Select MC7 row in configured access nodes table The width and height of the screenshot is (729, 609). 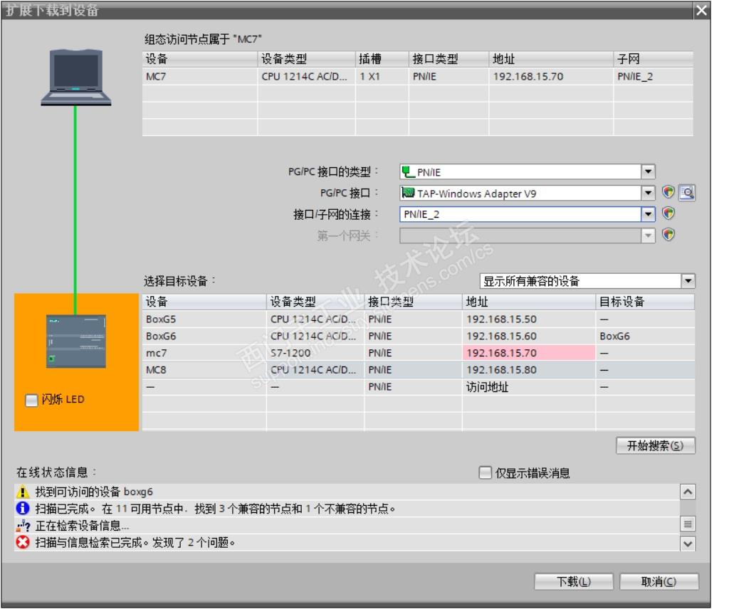point(417,76)
